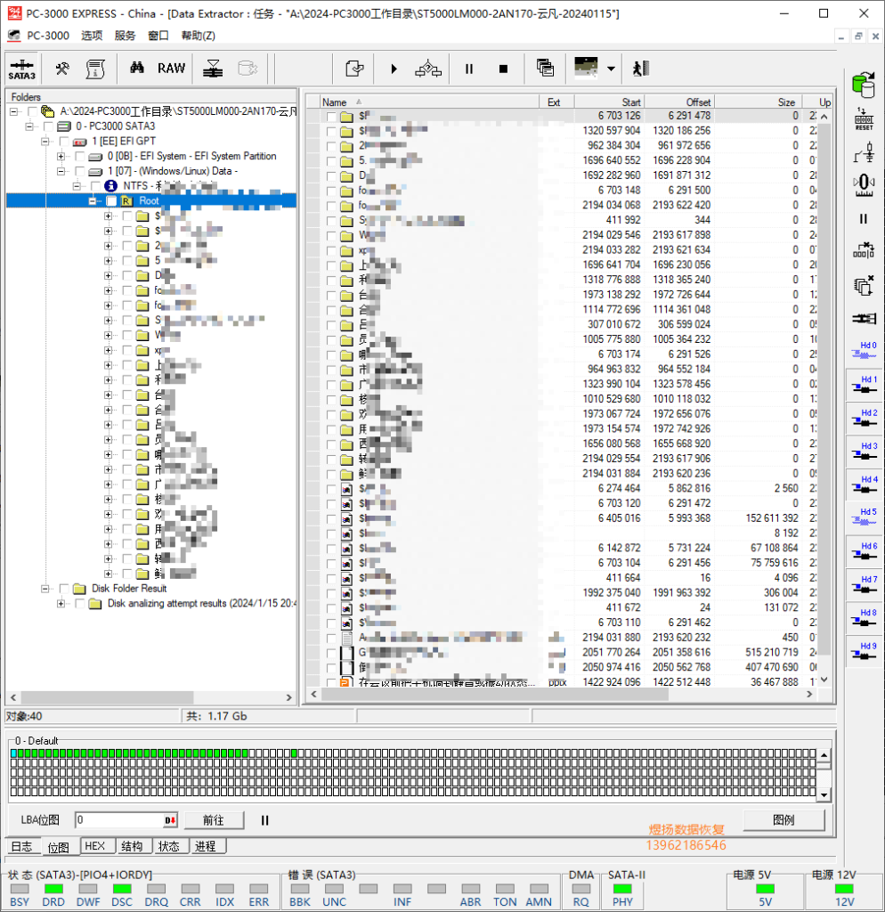The height and width of the screenshot is (912, 885).
Task: Check the Disk Folder Result checkbox
Action: click(64, 590)
